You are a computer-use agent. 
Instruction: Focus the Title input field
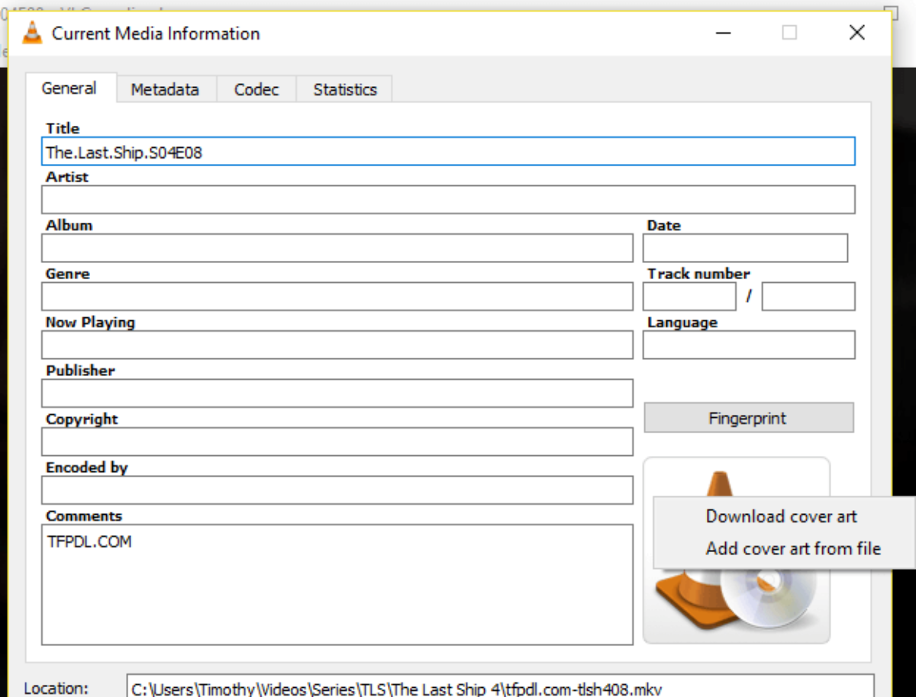coord(448,151)
